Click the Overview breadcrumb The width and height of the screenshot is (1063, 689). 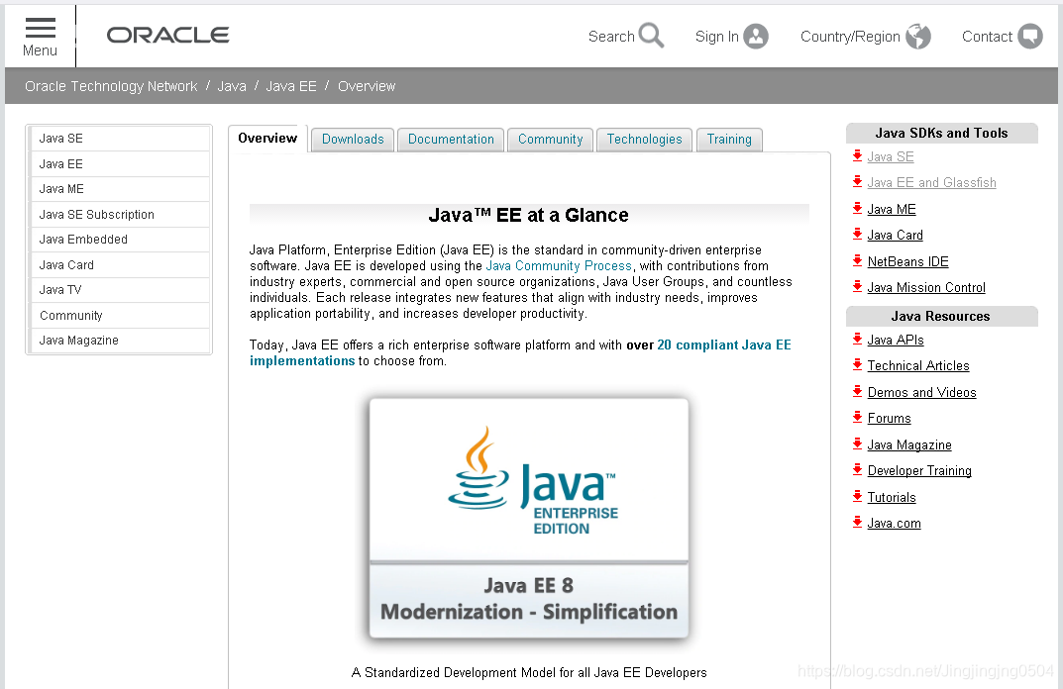367,86
